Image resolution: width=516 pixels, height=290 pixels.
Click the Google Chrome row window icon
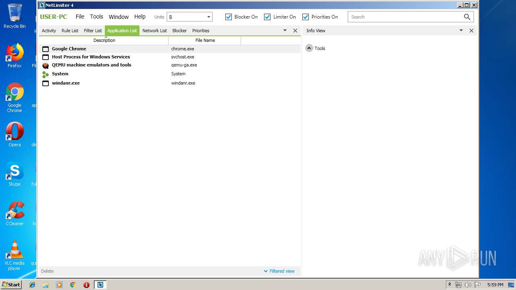tap(46, 49)
